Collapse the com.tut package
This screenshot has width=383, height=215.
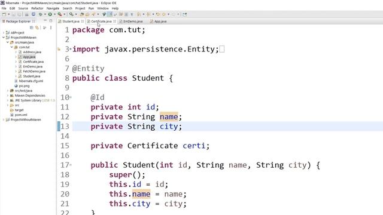11,47
